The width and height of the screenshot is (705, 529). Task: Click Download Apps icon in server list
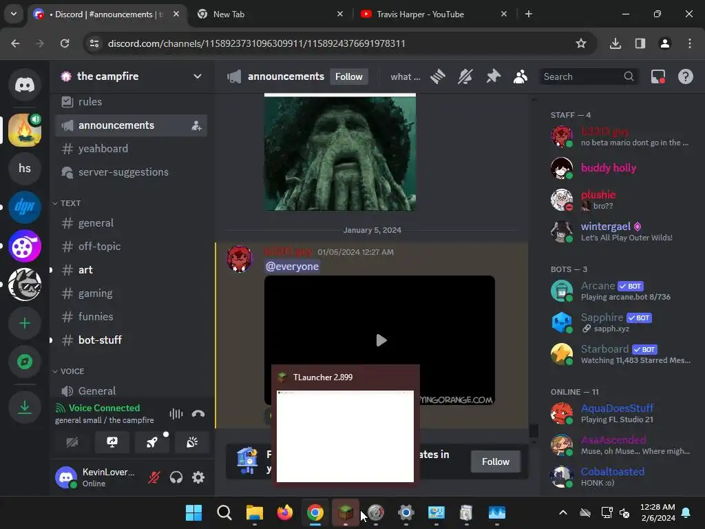point(25,408)
